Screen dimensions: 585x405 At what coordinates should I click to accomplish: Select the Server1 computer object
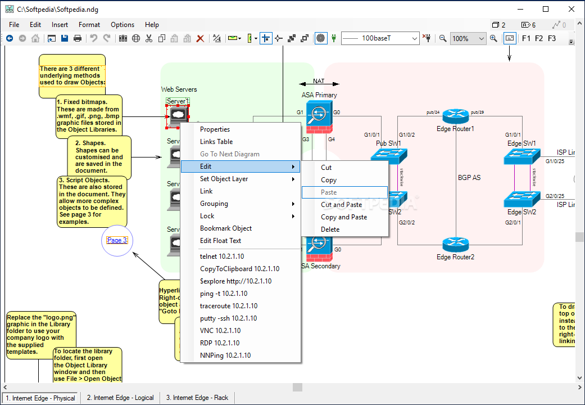[x=177, y=116]
